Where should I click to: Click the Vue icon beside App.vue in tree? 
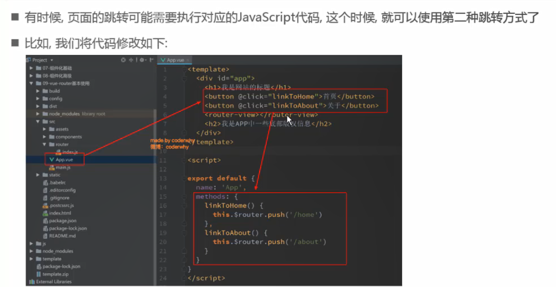(52, 160)
